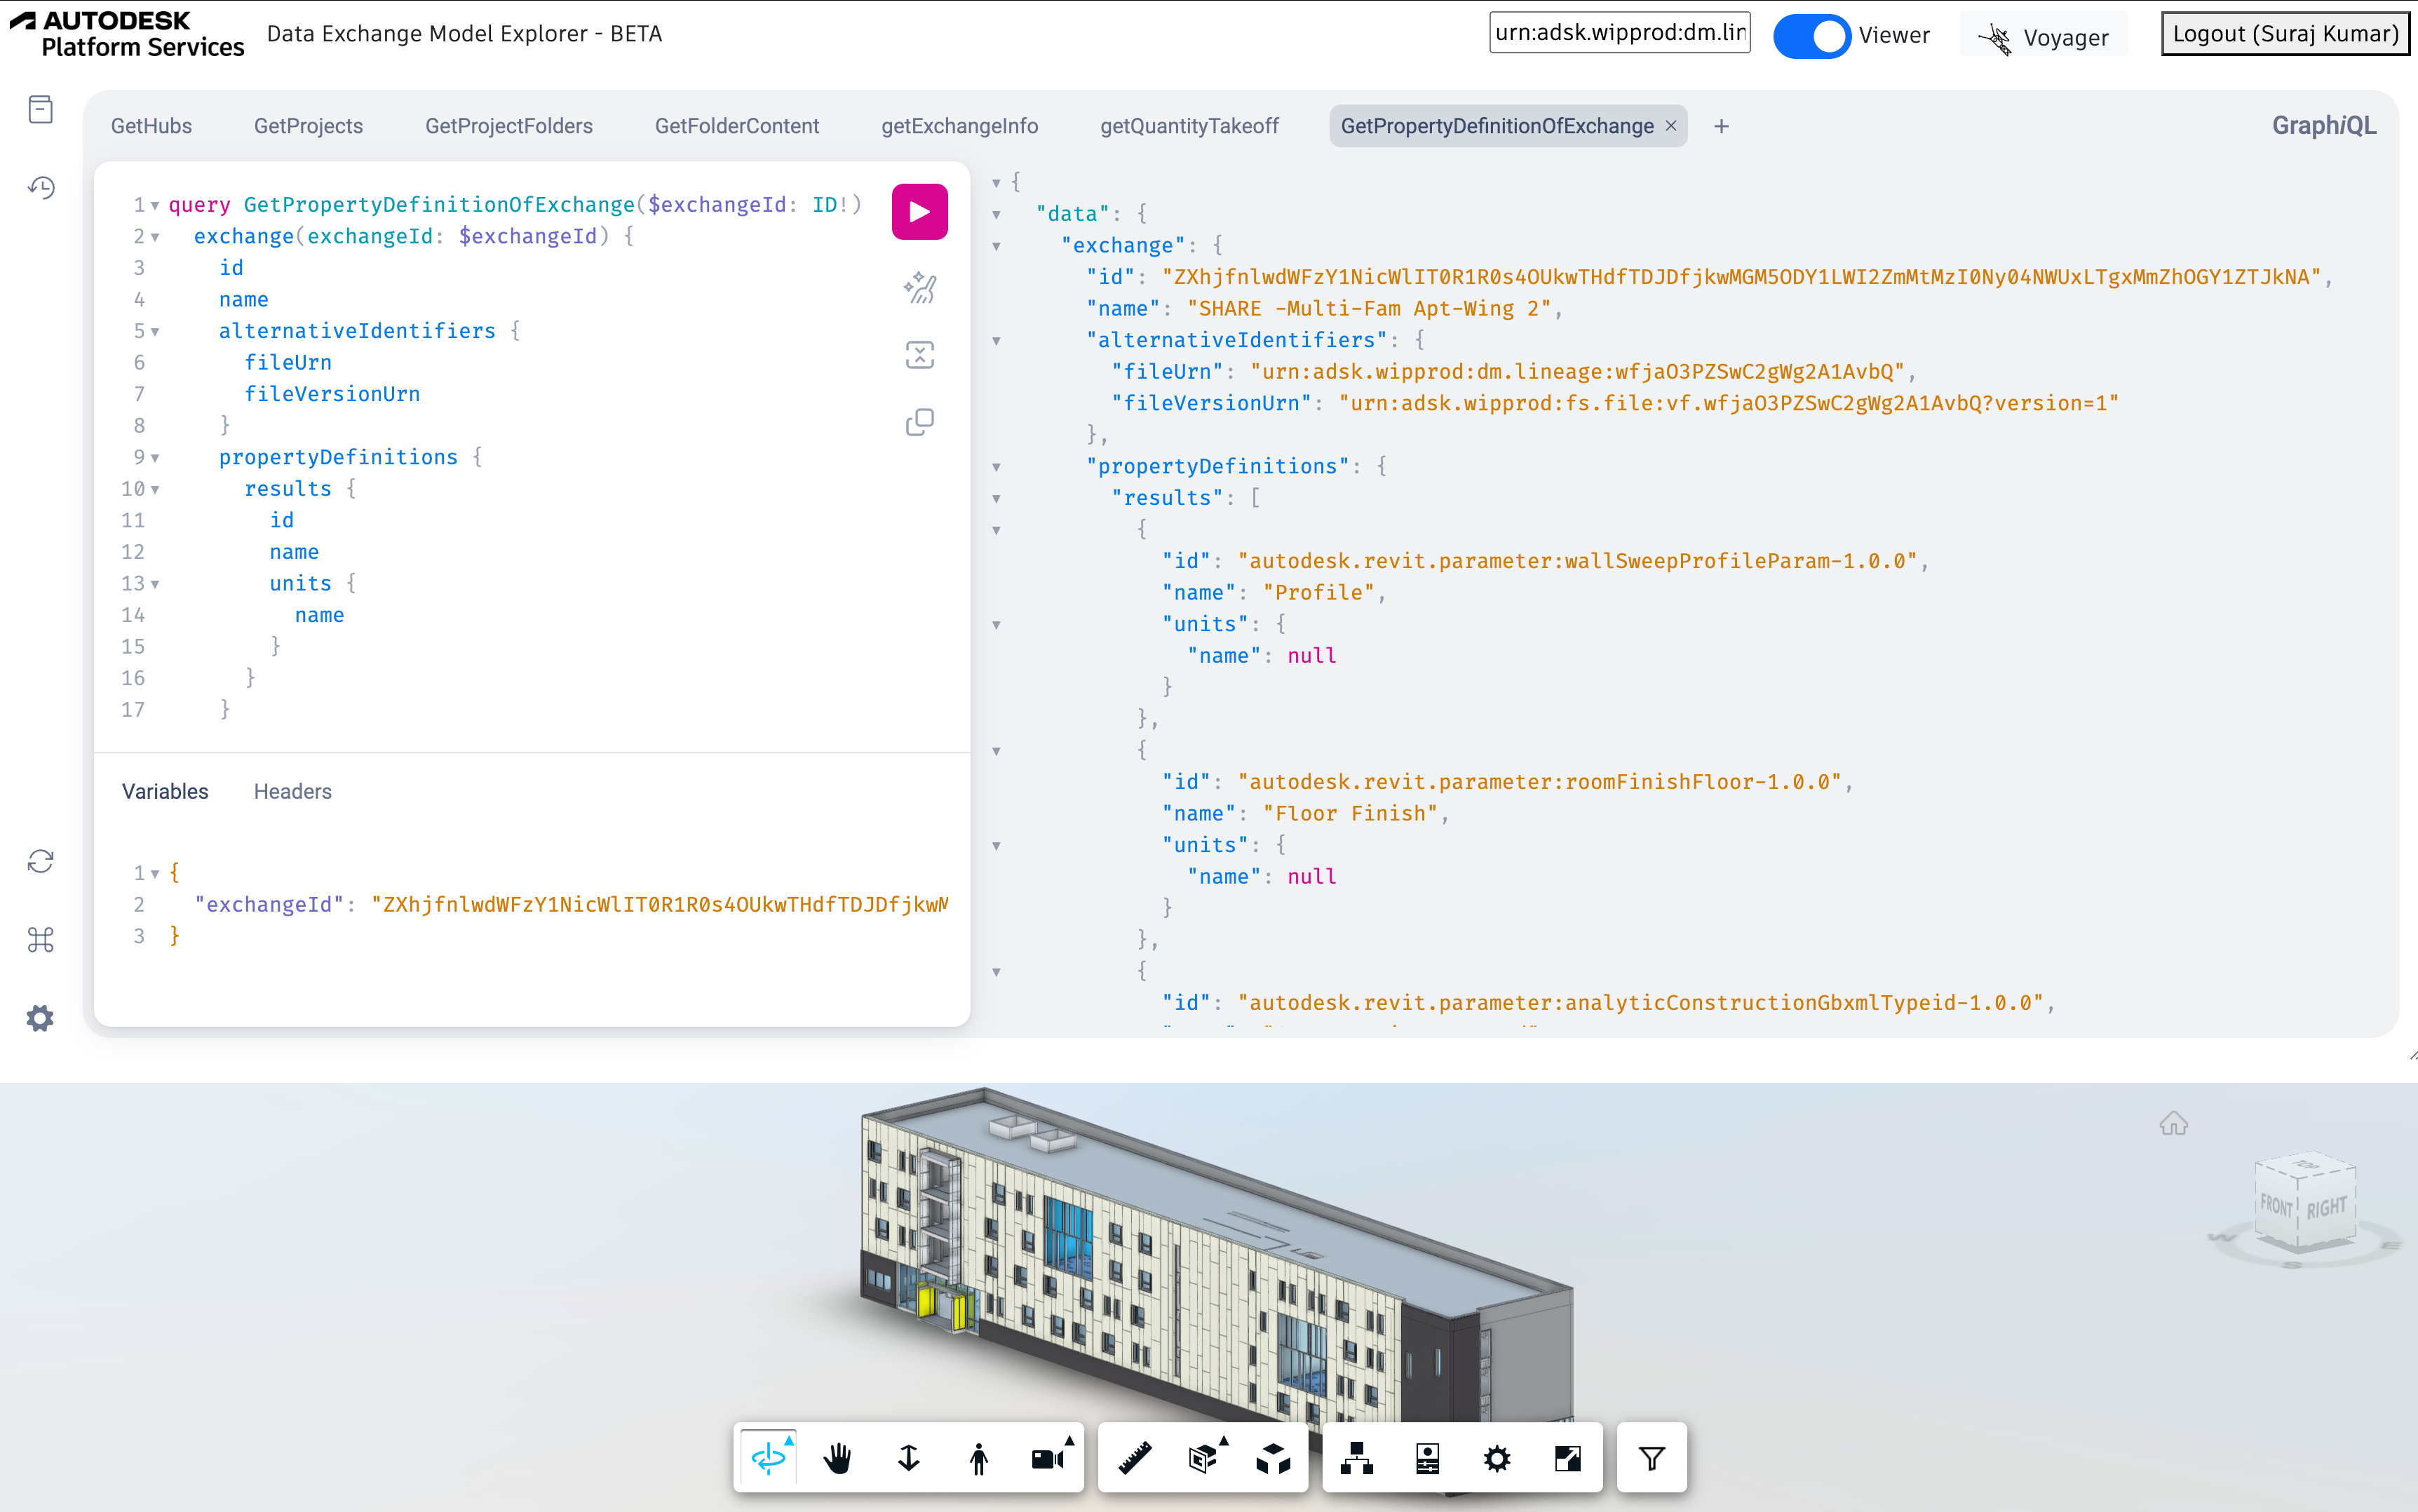Screen dimensions: 2418x1512
Task: Collapse "alternativeIdentifiers" node in response
Action: (996, 341)
